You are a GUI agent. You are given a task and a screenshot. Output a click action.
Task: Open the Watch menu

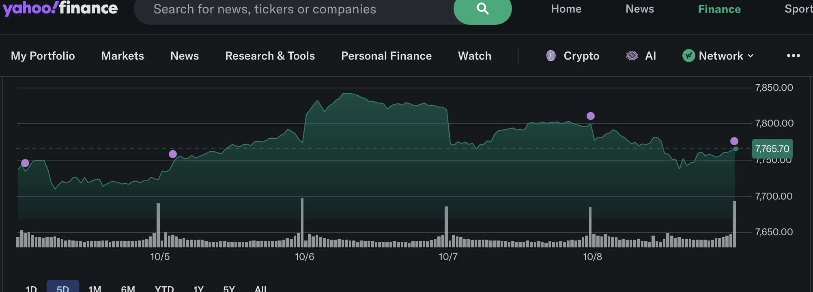[x=475, y=56]
